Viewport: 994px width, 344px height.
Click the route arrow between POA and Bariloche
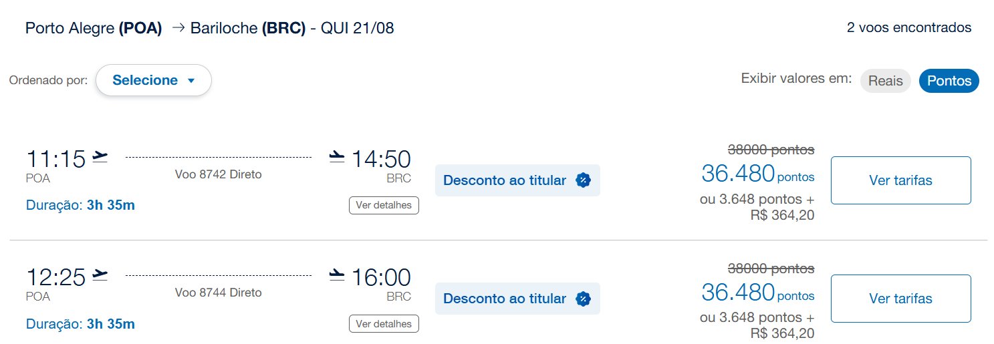[178, 29]
